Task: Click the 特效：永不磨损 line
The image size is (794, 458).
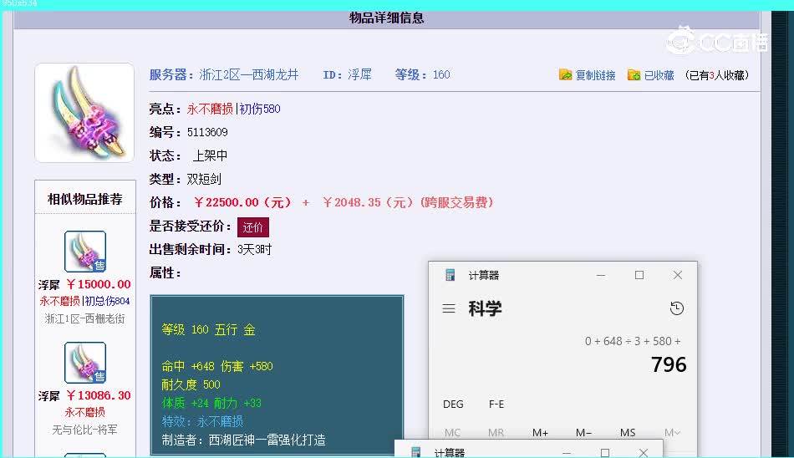Action: point(202,421)
